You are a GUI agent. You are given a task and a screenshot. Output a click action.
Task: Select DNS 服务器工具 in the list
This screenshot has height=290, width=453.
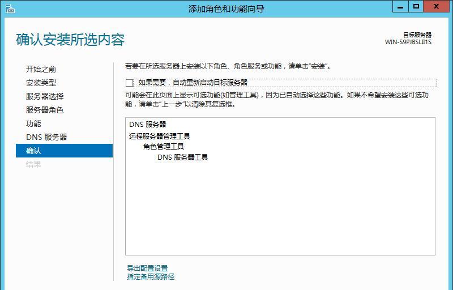(x=182, y=157)
